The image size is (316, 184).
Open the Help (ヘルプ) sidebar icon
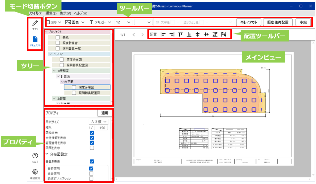pos(35,157)
